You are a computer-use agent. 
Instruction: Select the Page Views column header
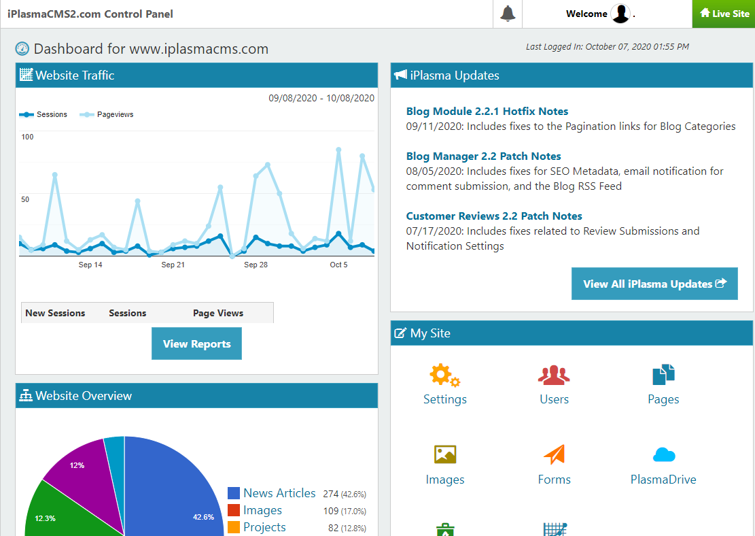click(218, 314)
